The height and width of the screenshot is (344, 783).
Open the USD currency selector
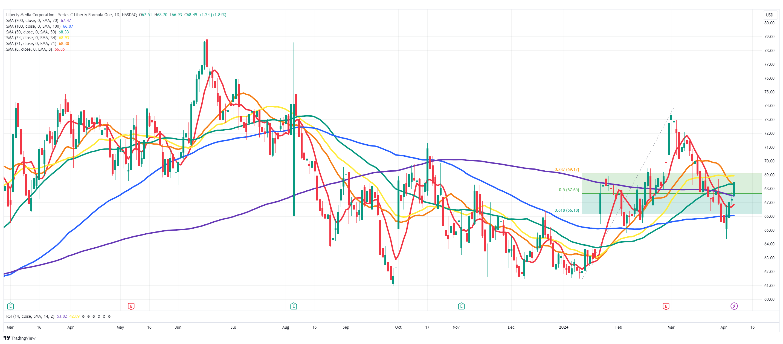click(769, 15)
